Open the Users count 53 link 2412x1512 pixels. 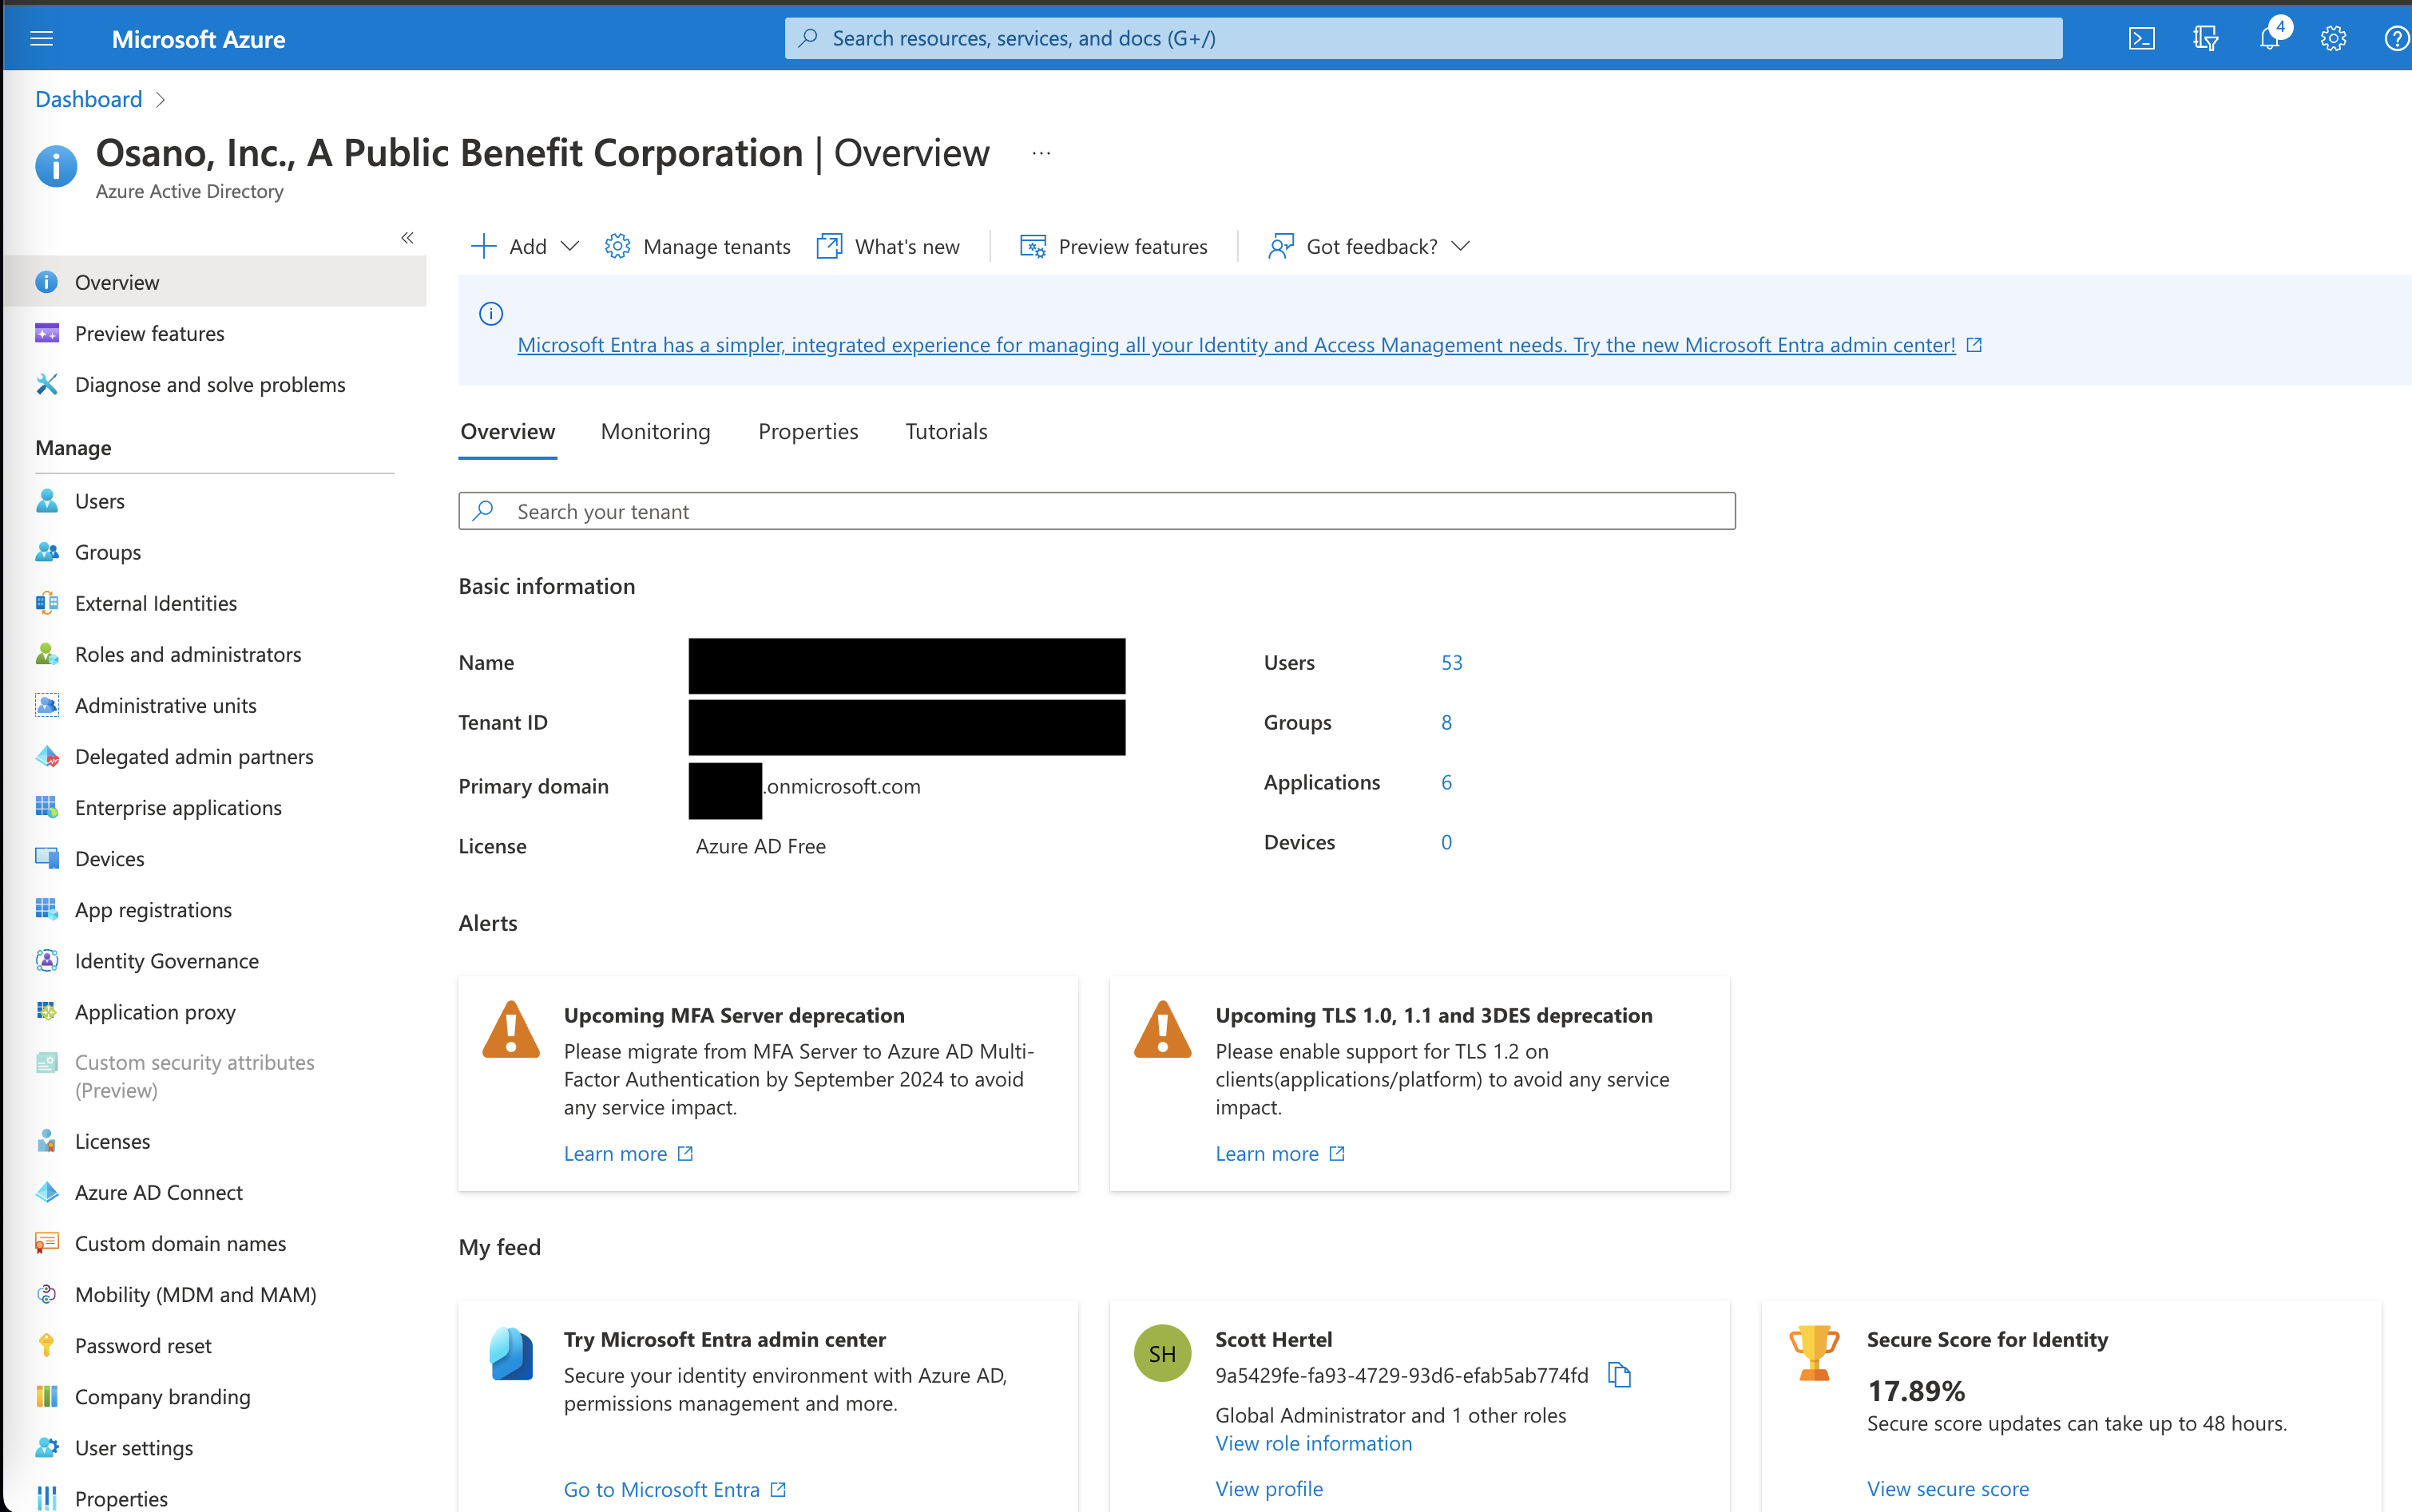1450,662
